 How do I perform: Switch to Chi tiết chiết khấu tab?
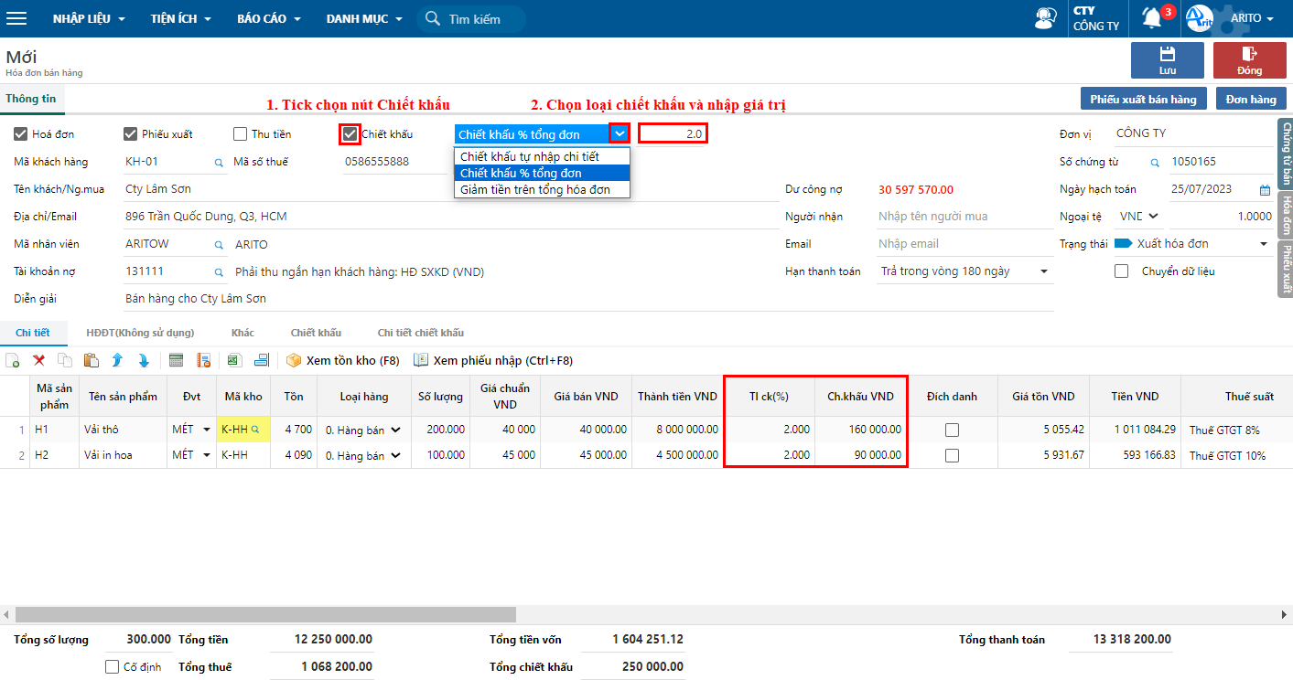point(421,333)
